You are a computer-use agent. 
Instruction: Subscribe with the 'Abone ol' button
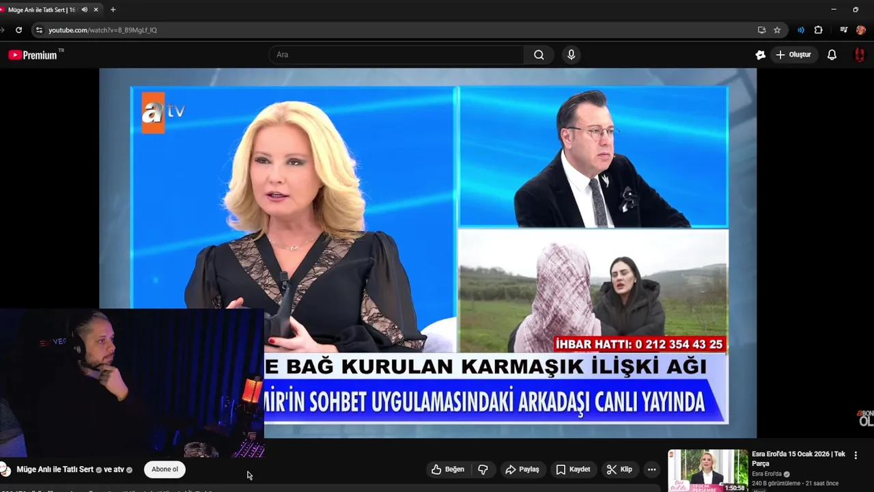[165, 469]
